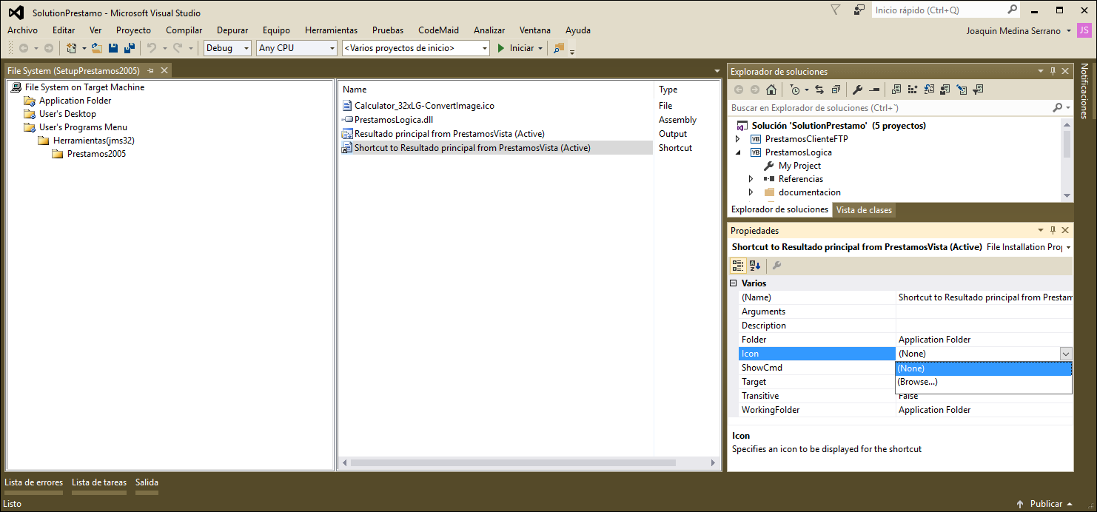Screen dimensions: 1097x512
Task: Click the sync with active document icon
Action: coord(819,90)
